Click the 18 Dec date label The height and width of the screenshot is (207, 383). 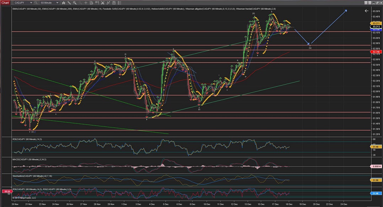[289, 204]
